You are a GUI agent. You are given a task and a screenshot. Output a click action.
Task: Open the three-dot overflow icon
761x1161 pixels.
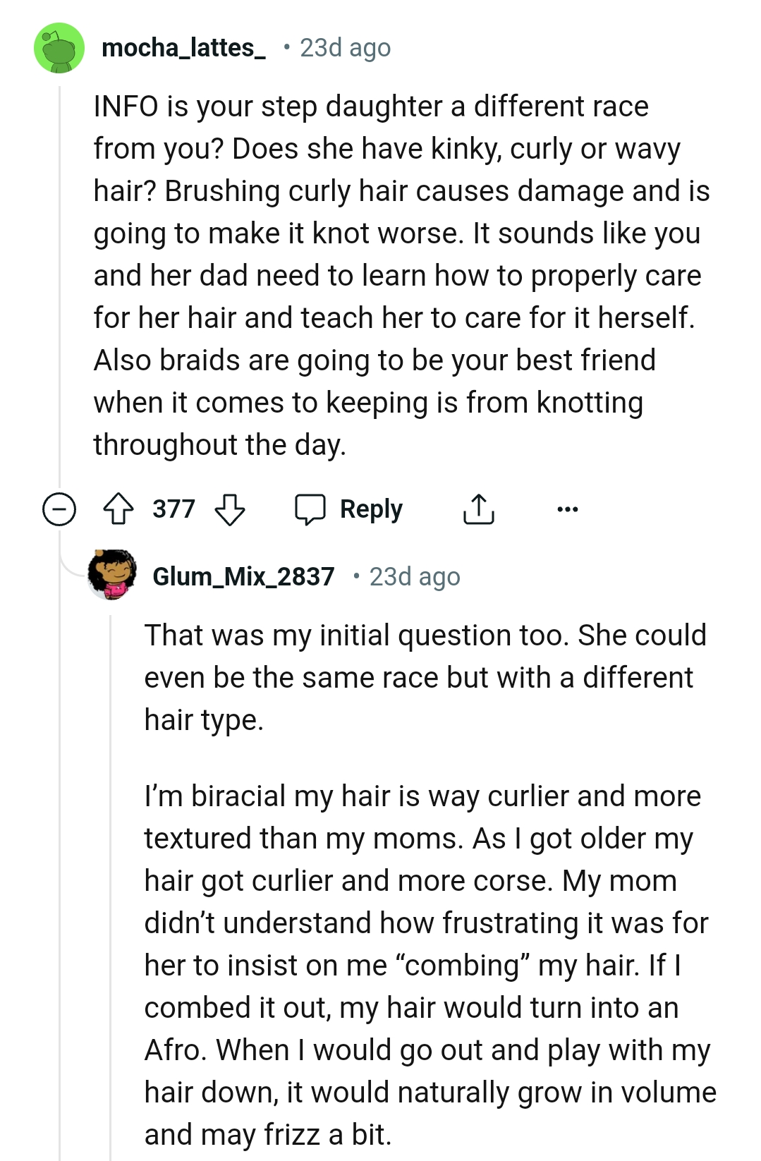(570, 508)
